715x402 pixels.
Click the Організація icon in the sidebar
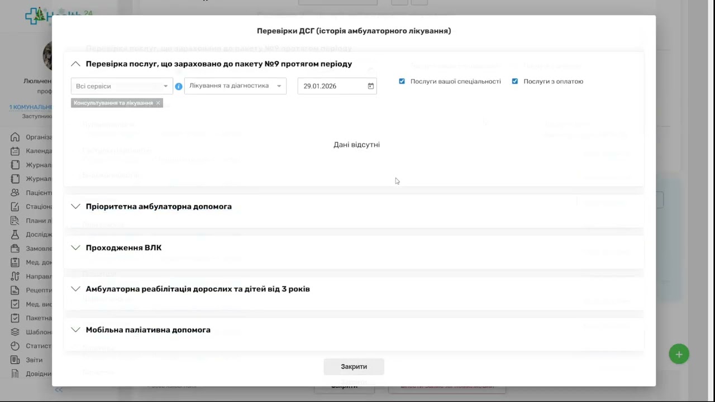15,137
